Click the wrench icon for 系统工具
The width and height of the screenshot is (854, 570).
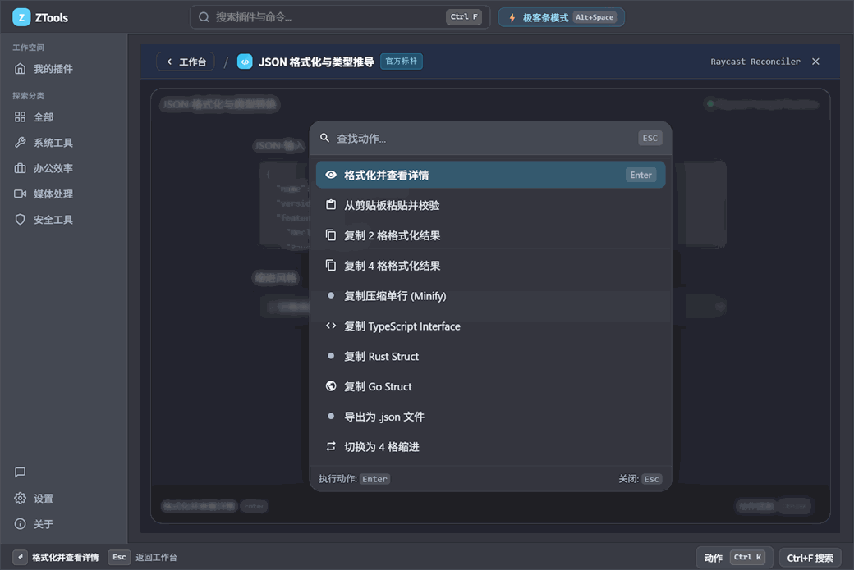(x=21, y=143)
